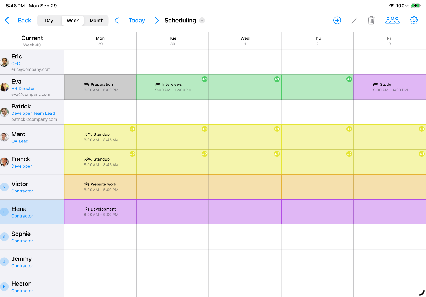This screenshot has width=426, height=297.
Task: Advance to next week arrow
Action: point(157,21)
